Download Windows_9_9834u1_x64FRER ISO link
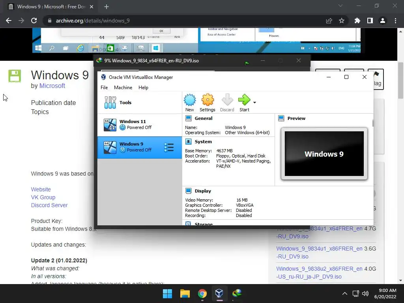The image size is (404, 303). coord(319,232)
